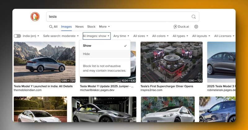Open the All layouts filter
This screenshot has height=130, width=248.
pyautogui.click(x=201, y=36)
